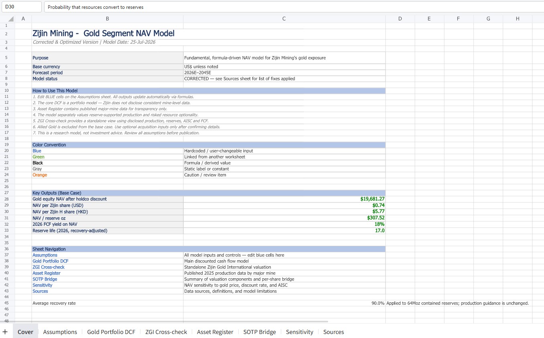Viewport: 544px width, 338px height.
Task: Select the "Fundamental, formula-driven NAV model" description cell
Action: [284, 58]
